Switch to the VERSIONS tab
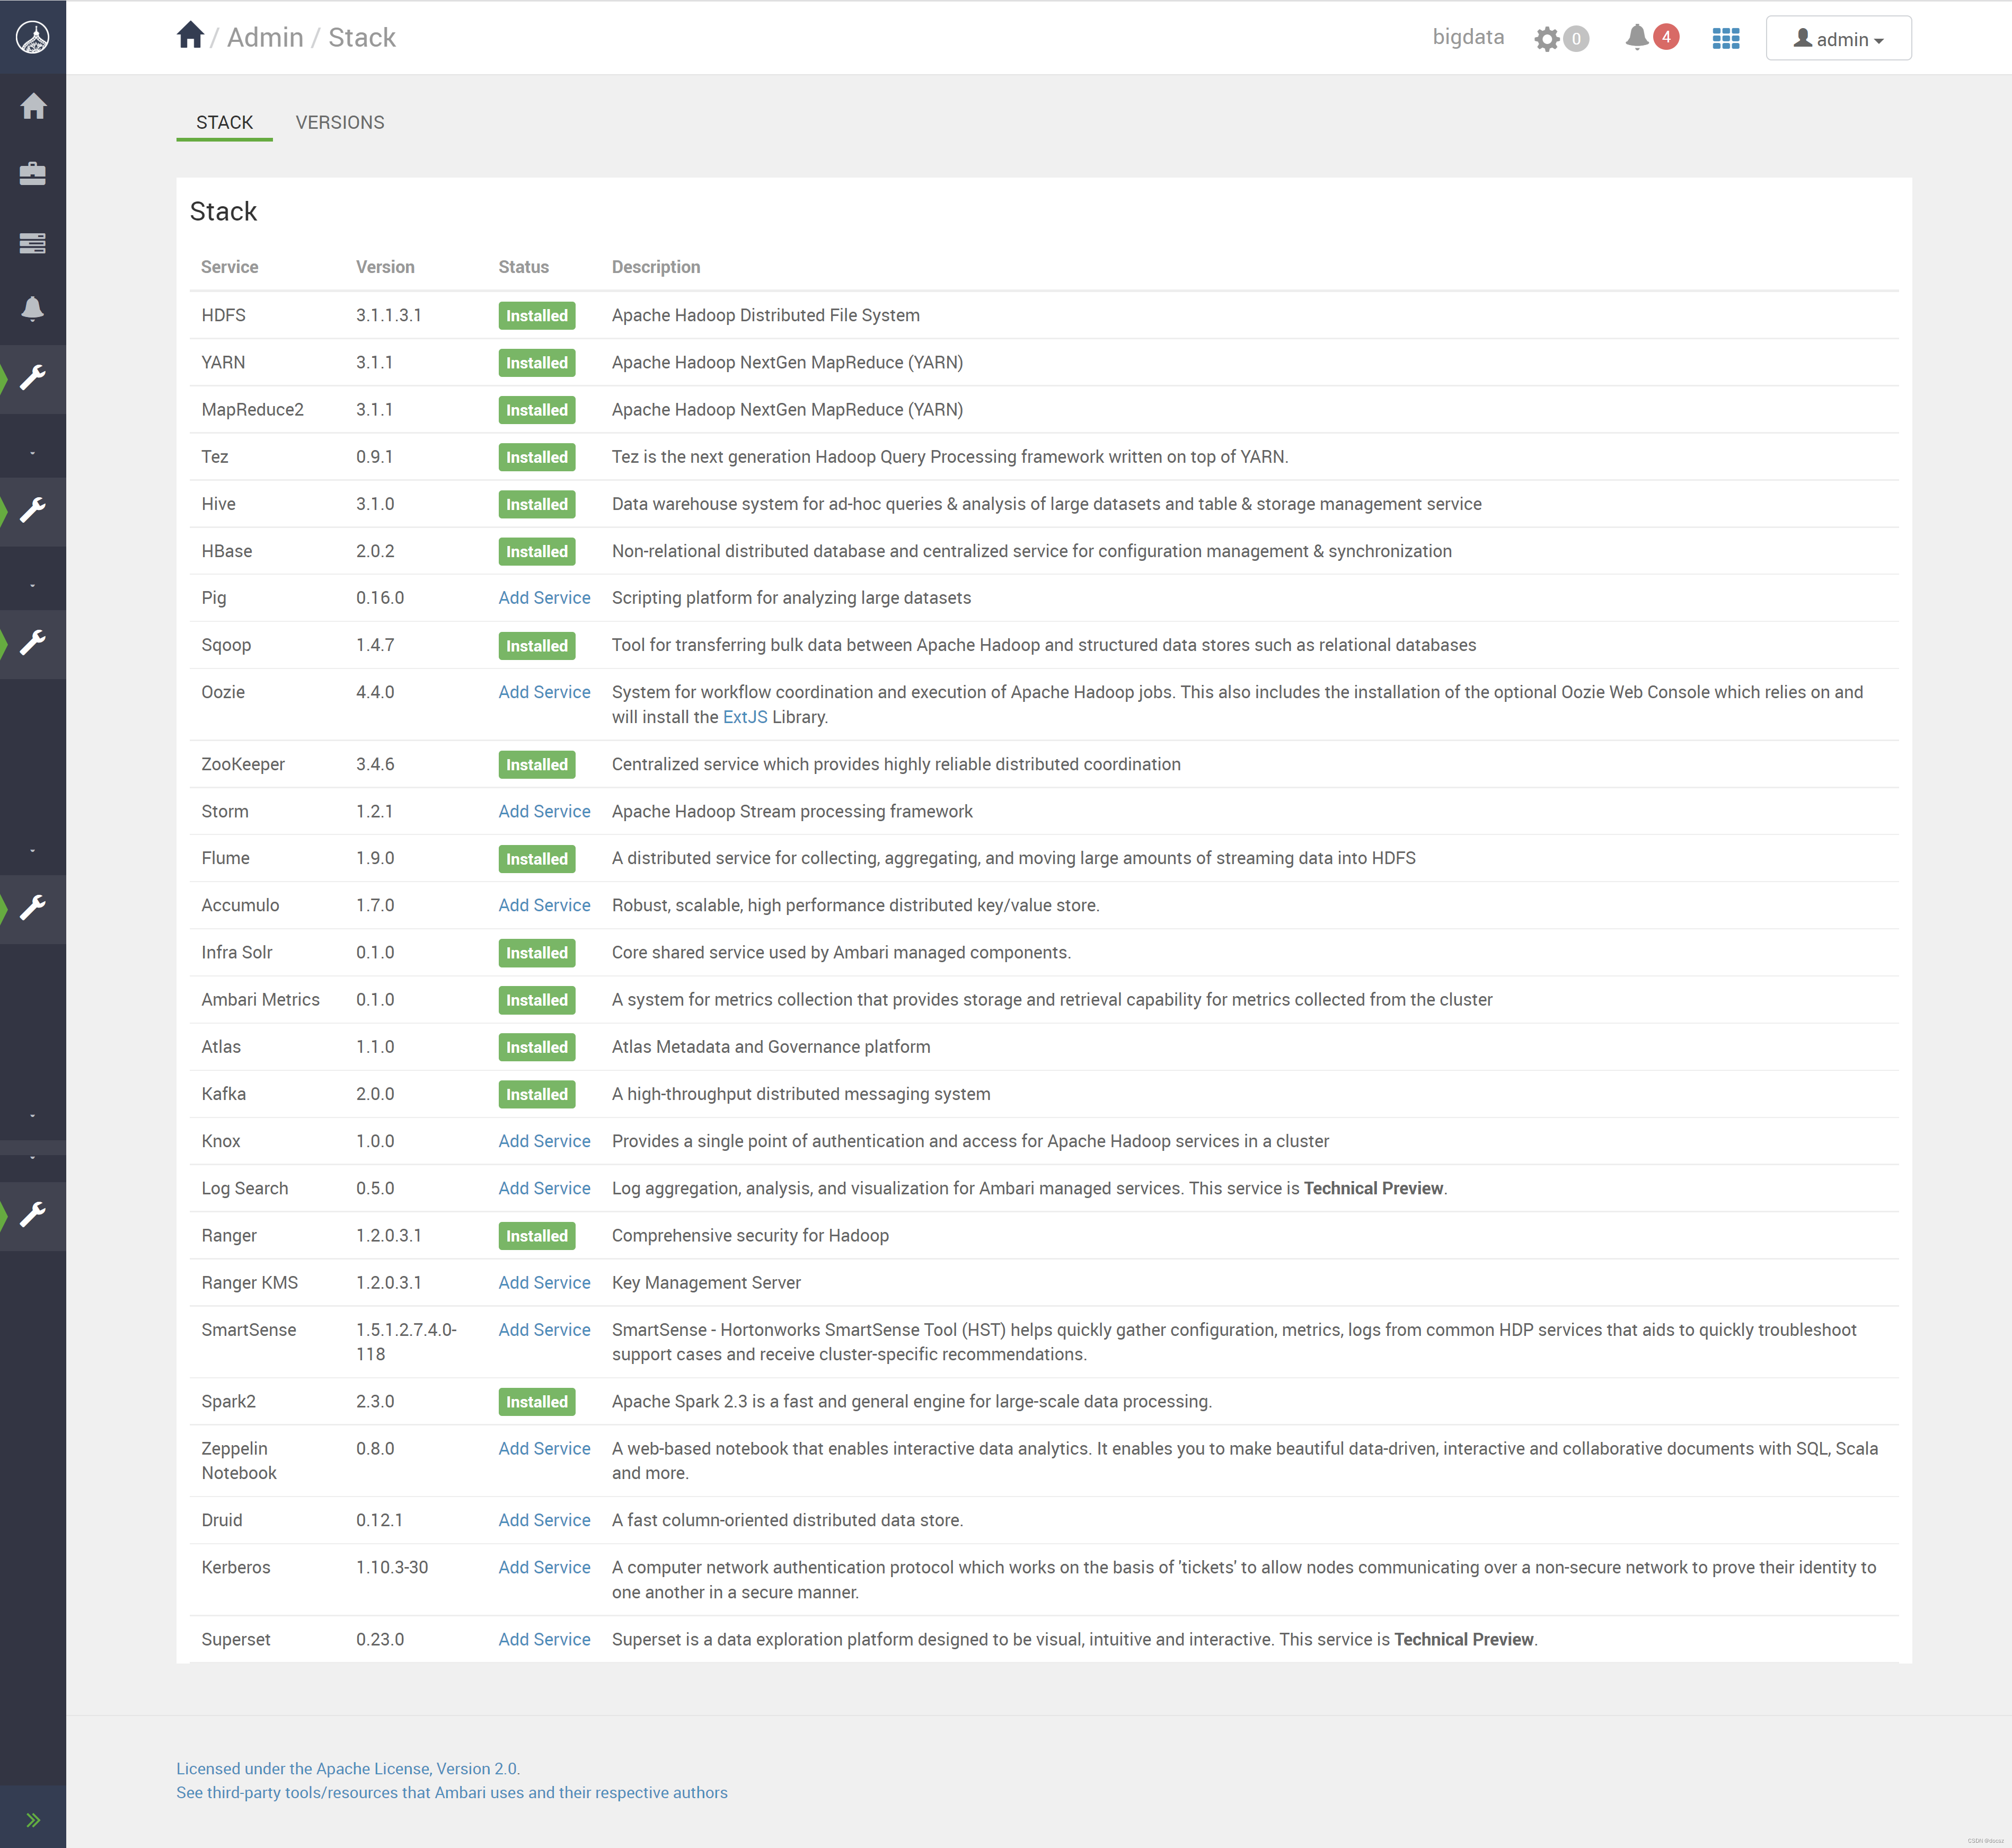The image size is (2012, 1848). [x=339, y=122]
